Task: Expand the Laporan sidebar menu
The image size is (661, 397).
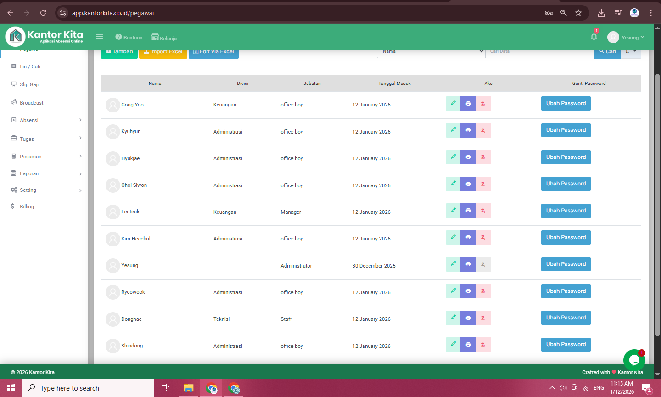Action: coord(46,173)
